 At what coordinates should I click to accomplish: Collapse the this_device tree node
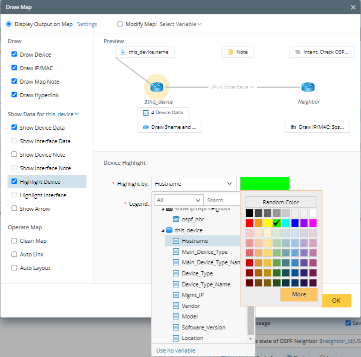[x=163, y=230]
